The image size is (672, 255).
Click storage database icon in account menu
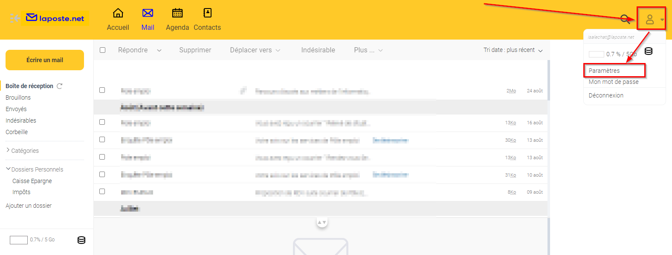pos(649,52)
